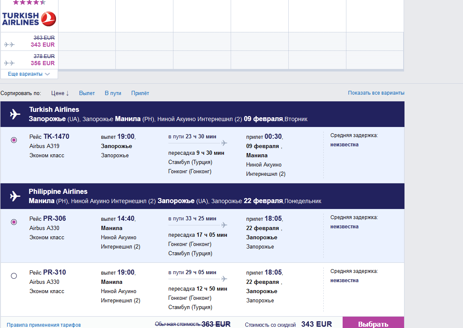Open 'Показать все варианты' link
The height and width of the screenshot is (328, 463).
376,93
